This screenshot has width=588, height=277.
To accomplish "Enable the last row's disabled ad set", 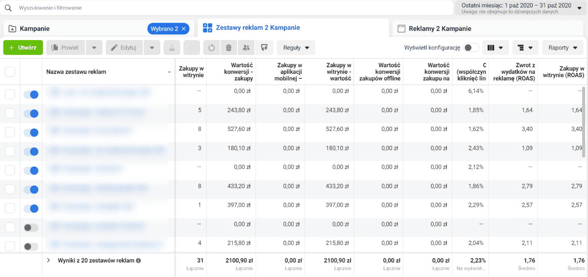I will [x=31, y=246].
